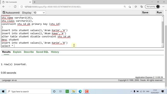Open the Favorites list
This screenshot has height=94, width=167.
point(136,7)
